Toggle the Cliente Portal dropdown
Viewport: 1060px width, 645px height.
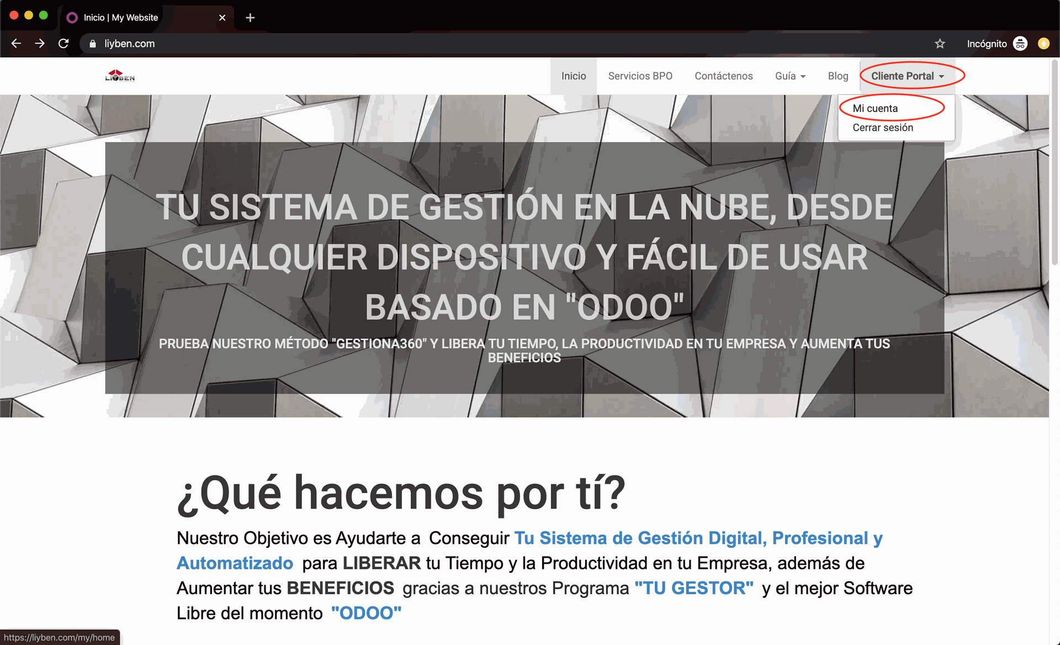pos(908,76)
